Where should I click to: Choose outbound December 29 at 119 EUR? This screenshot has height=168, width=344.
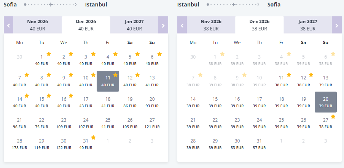point(42,144)
